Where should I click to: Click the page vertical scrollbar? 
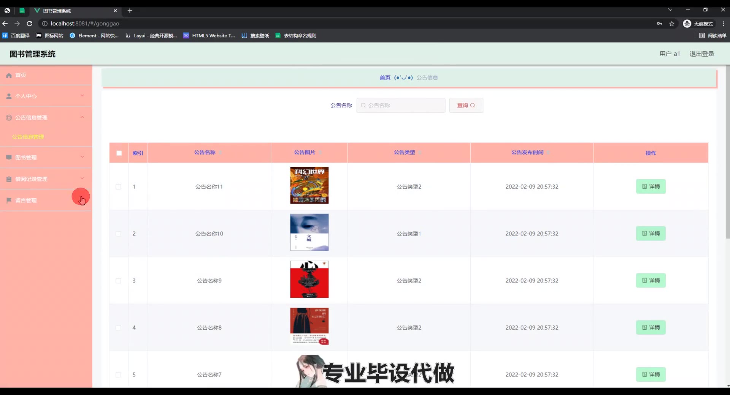click(728, 152)
